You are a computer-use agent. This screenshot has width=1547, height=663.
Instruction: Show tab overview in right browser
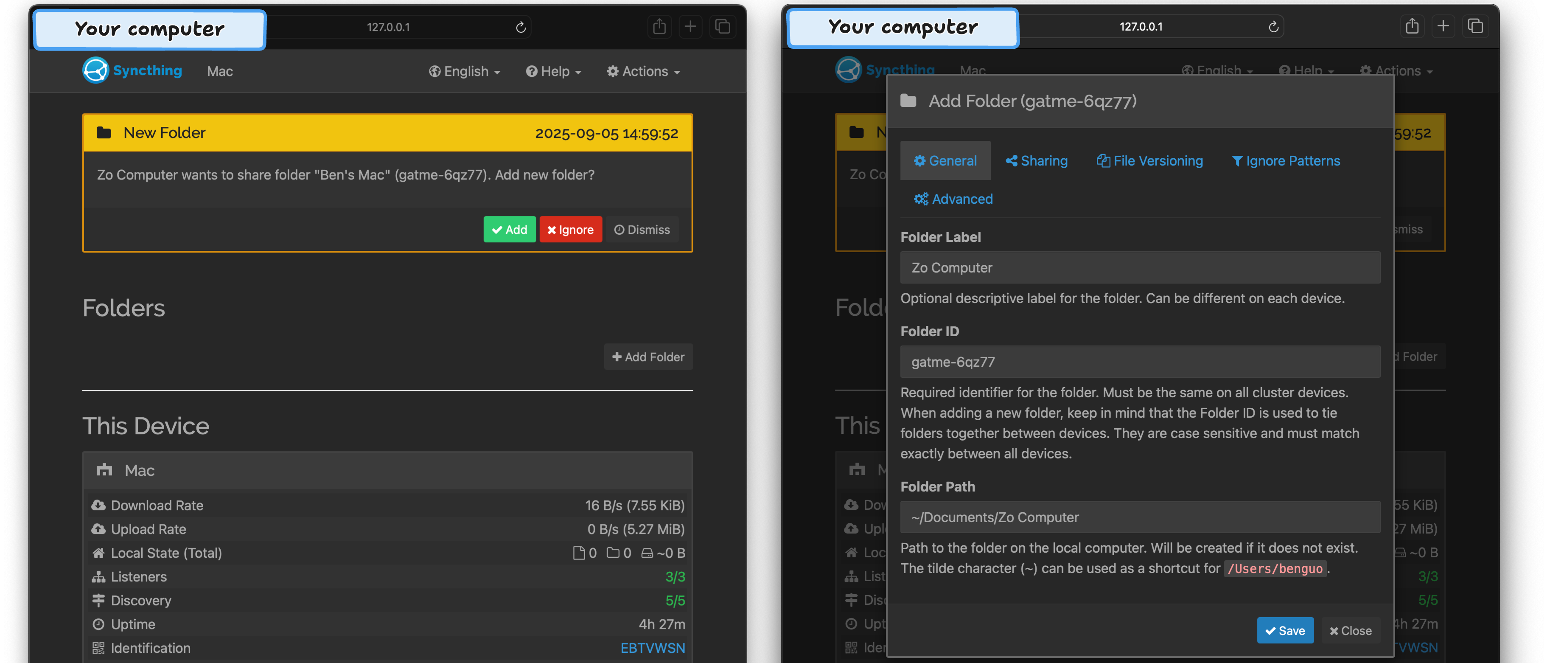[x=1475, y=26]
